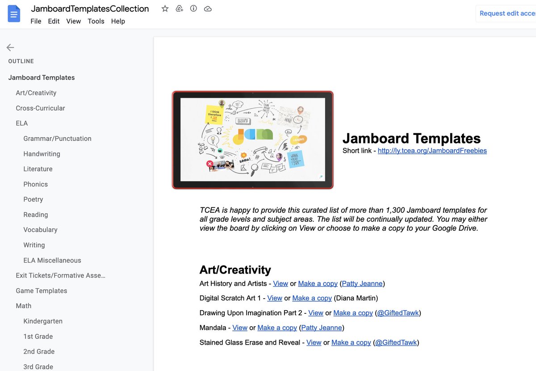Image resolution: width=536 pixels, height=371 pixels.
Task: Make a copy of Art History and Artists
Action: point(318,283)
